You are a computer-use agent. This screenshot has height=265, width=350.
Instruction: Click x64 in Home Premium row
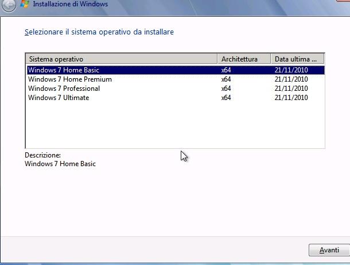[226, 79]
